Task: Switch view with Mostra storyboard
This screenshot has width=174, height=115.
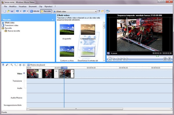Action: [36, 65]
